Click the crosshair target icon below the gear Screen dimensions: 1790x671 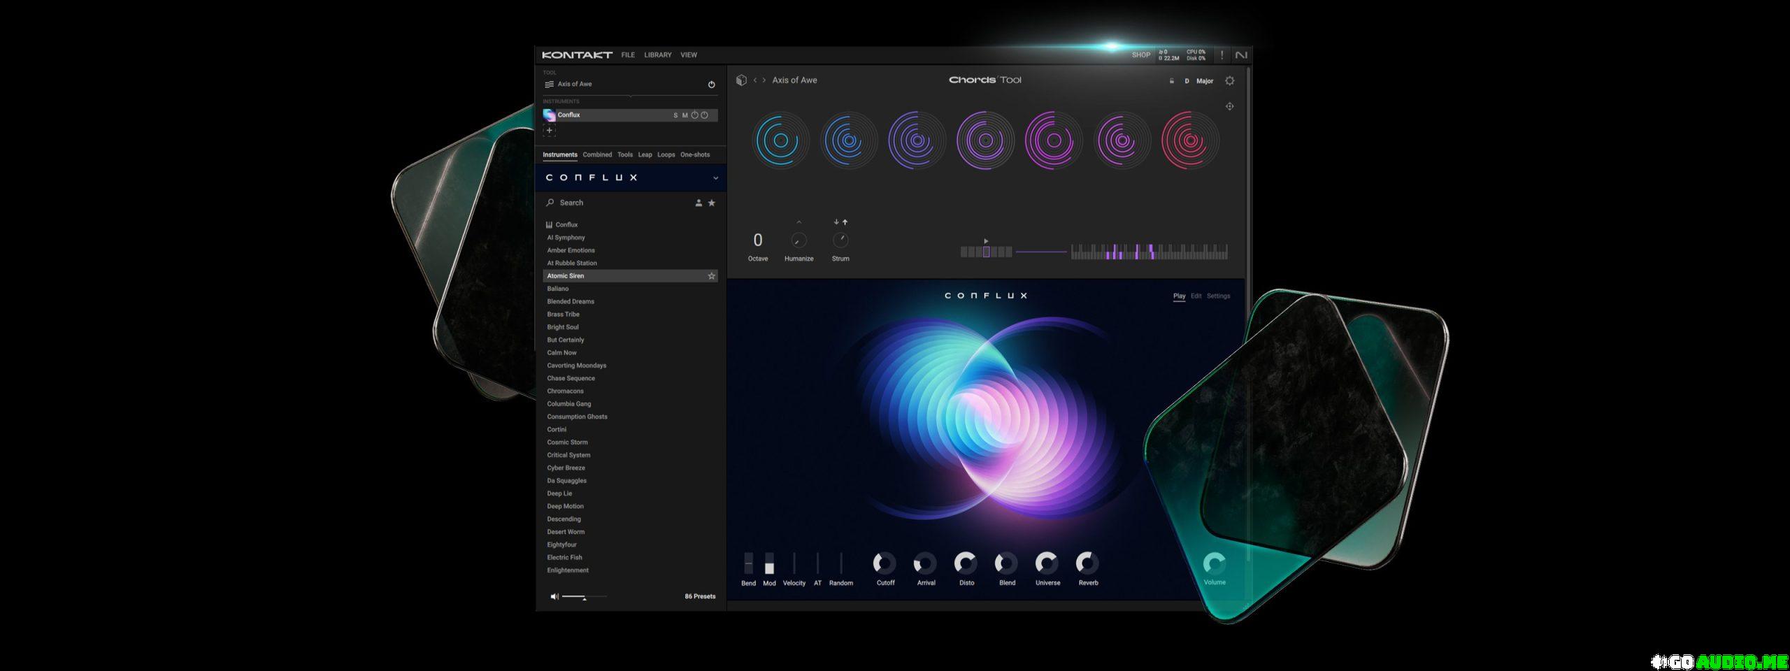(1230, 106)
